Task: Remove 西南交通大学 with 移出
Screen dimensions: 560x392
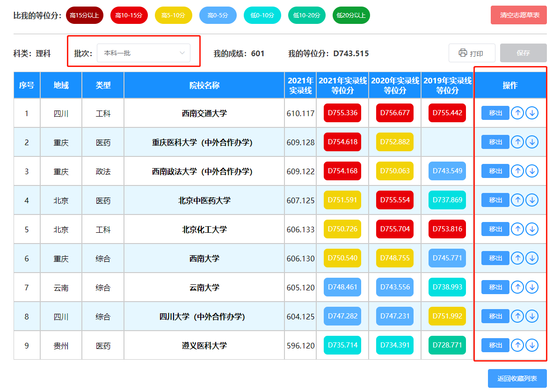Action: (x=495, y=113)
